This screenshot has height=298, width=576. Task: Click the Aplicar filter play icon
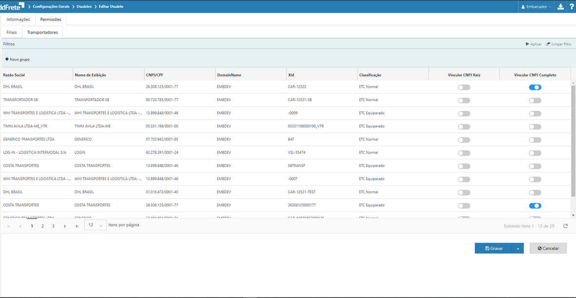[x=528, y=44]
